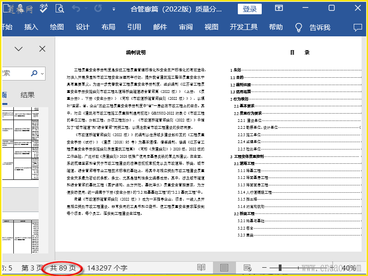Select the 设计 ribbon tab
This screenshot has height=276, width=368.
(x=83, y=27)
